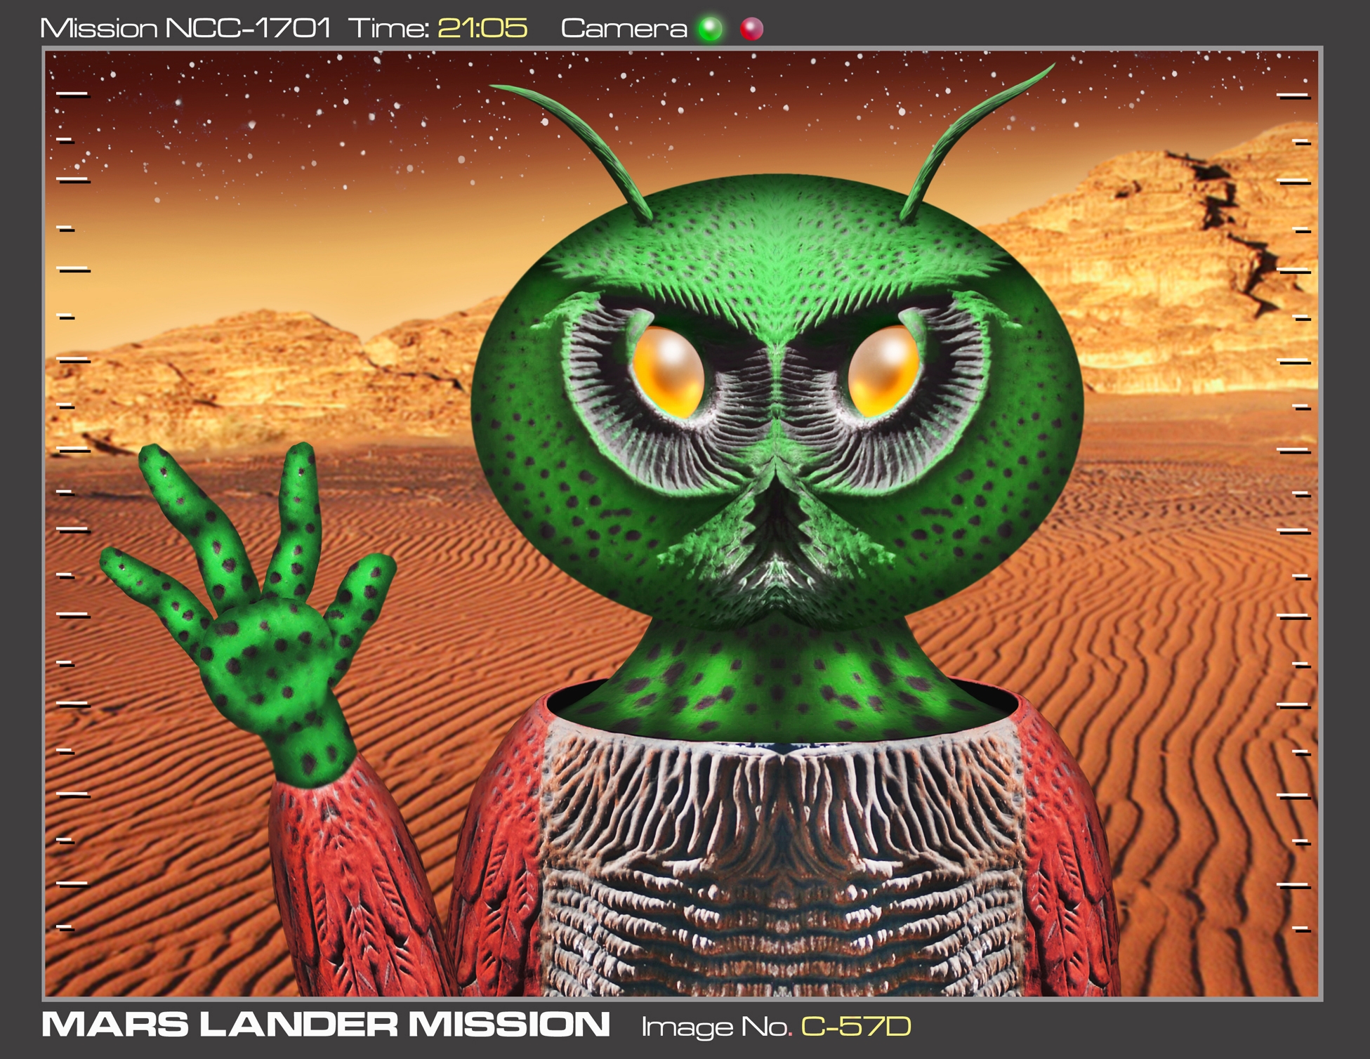Click the 'Image No.' label
The width and height of the screenshot is (1370, 1059).
(716, 1027)
